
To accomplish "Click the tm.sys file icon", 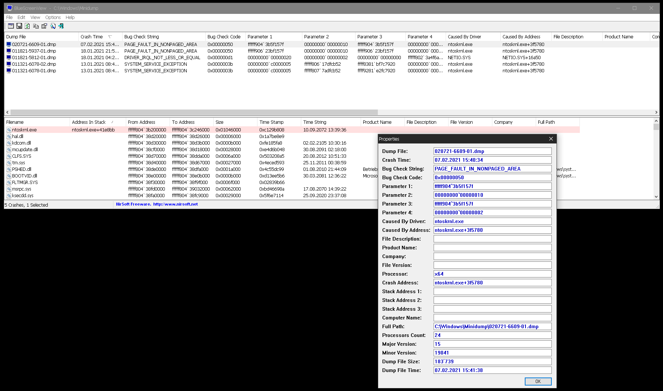I will [9, 162].
